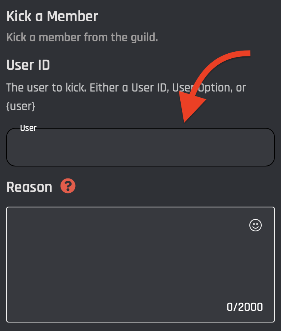Screen dimensions: 281x331
Task: Click the floating 'User' field label
Action: [28, 128]
